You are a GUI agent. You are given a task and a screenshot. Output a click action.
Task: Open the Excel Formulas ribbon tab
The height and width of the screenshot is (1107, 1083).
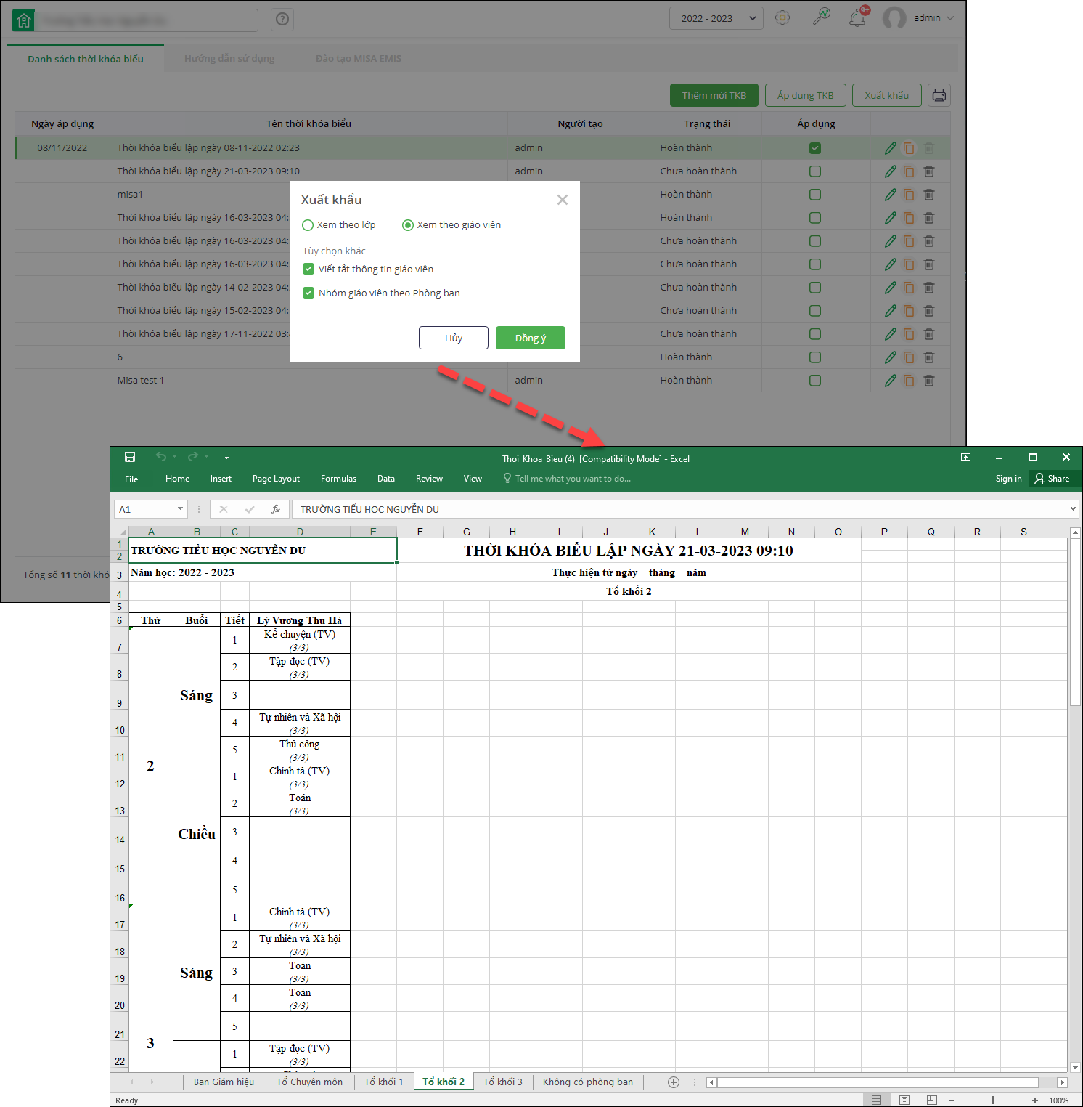(x=338, y=479)
